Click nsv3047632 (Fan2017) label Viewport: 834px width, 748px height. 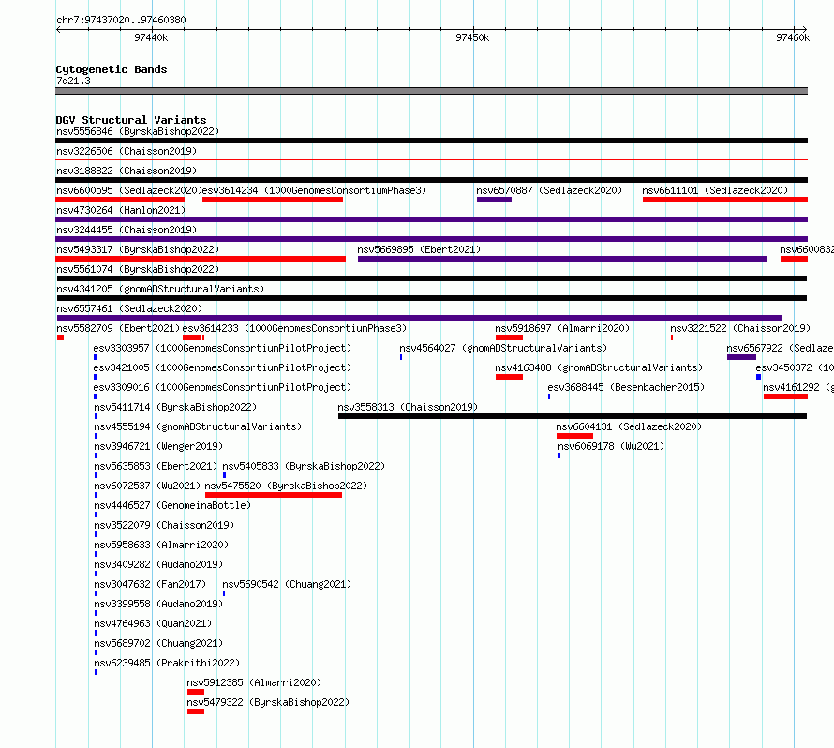150,584
